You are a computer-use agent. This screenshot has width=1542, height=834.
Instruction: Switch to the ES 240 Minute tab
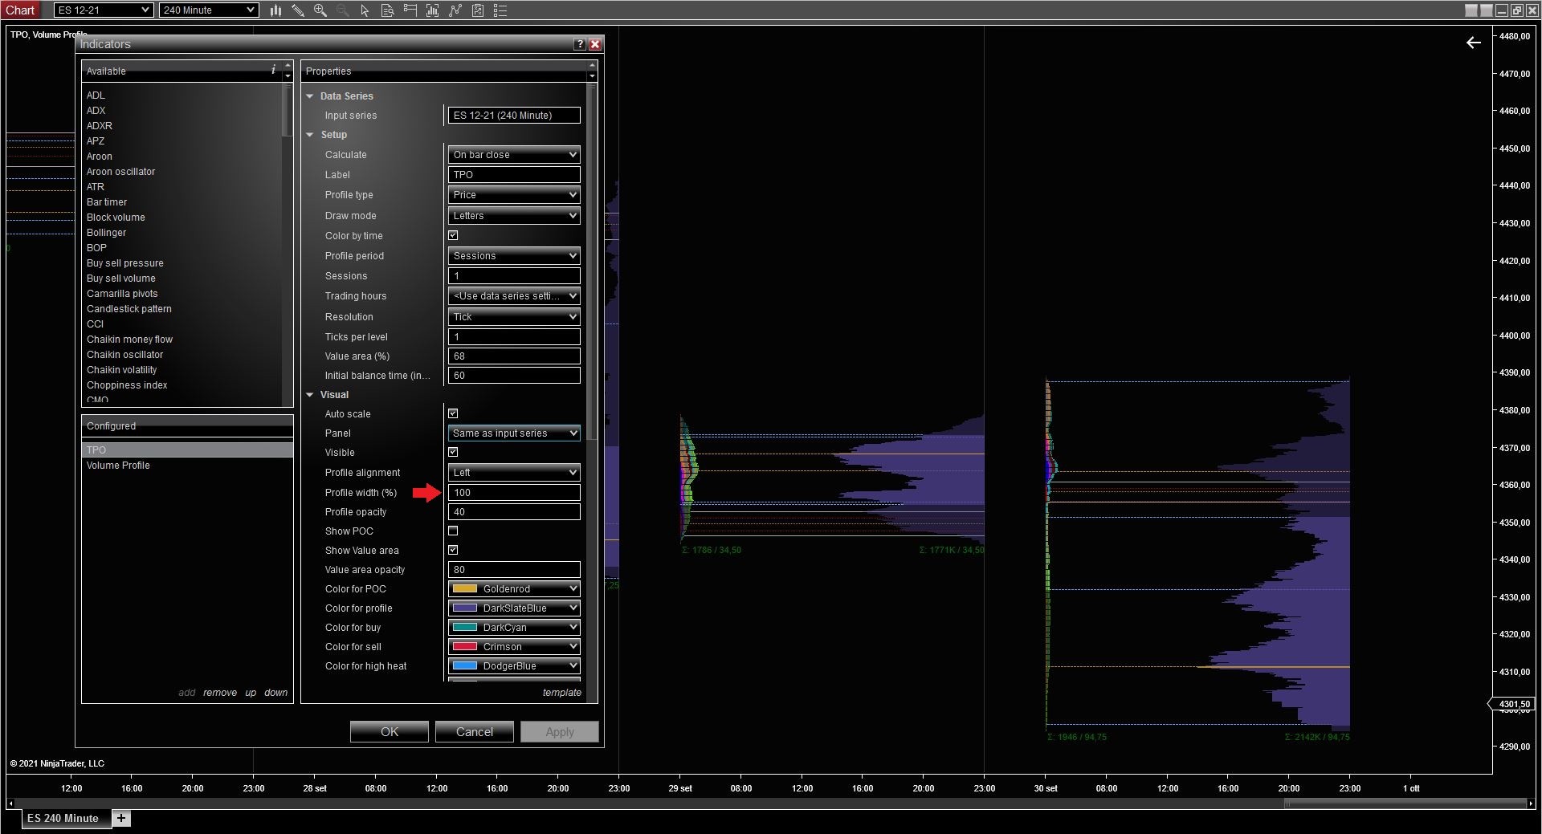[63, 818]
